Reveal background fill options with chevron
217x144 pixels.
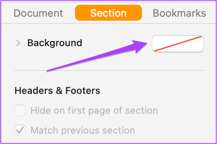[x=18, y=43]
